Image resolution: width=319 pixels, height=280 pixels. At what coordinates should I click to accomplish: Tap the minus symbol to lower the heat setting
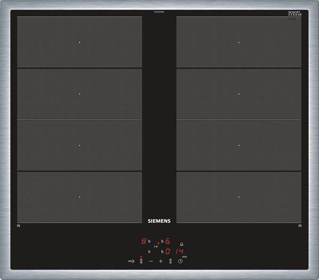click(151, 261)
